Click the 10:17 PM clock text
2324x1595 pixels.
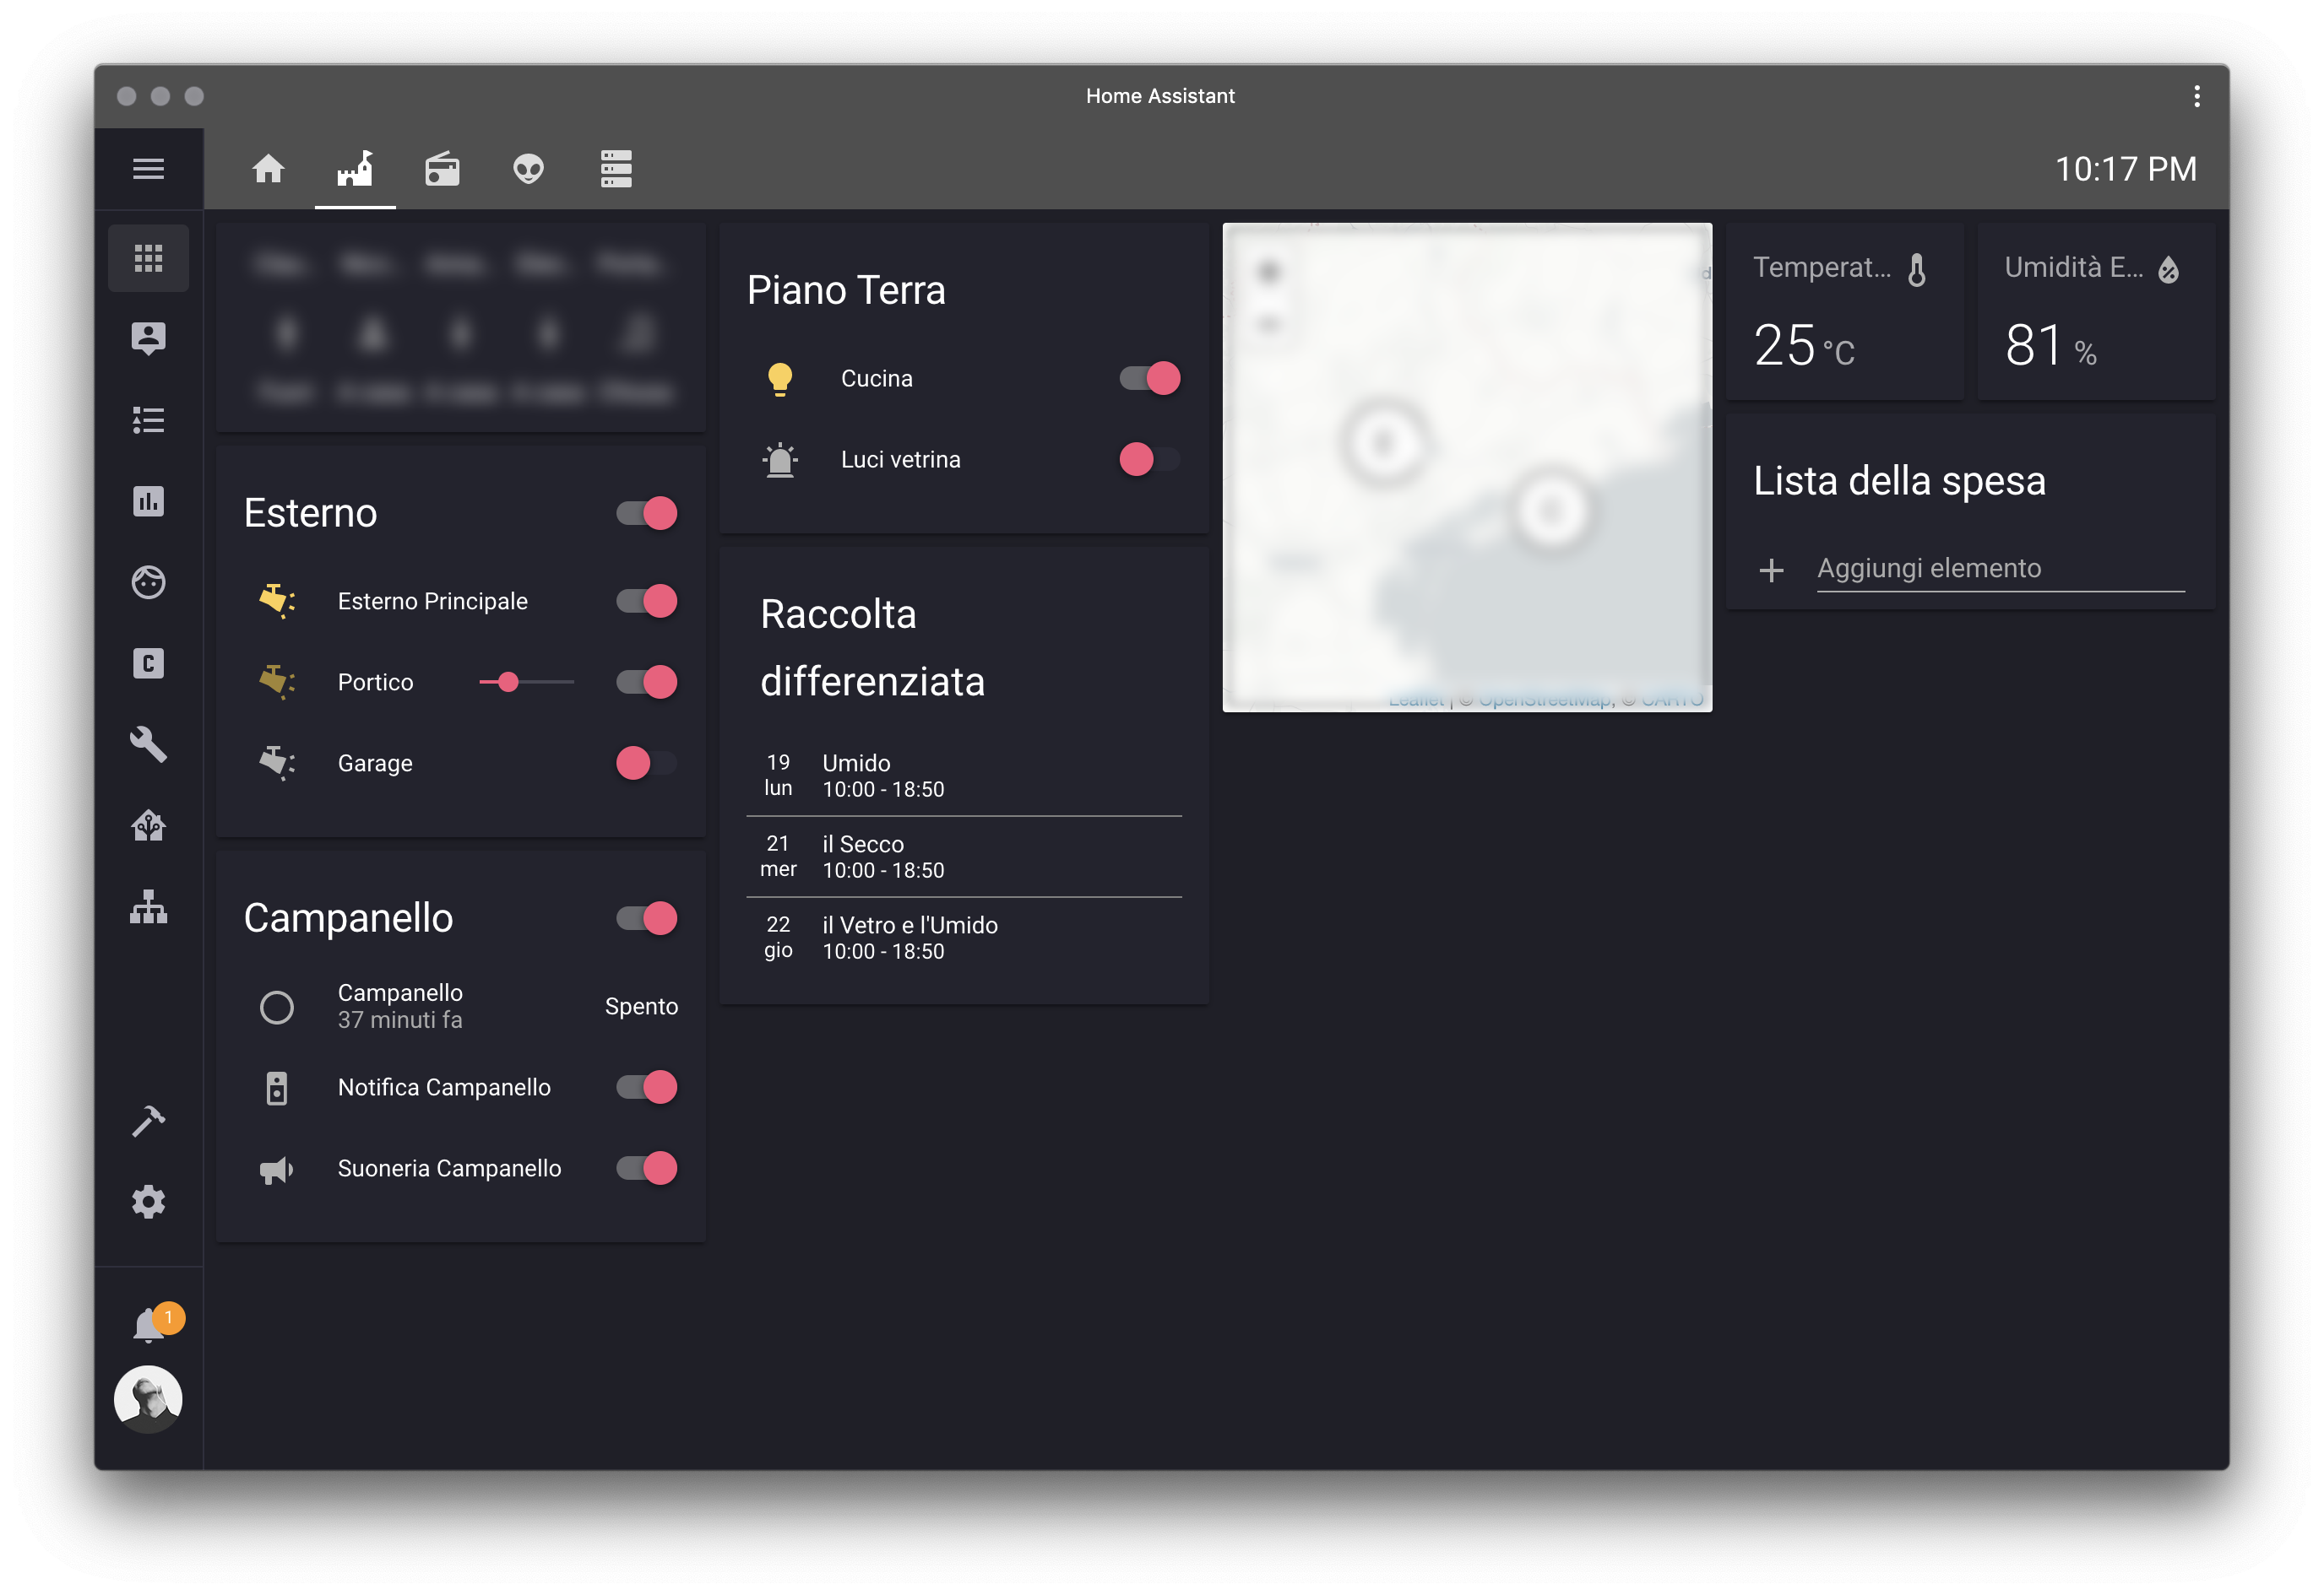pos(2126,169)
